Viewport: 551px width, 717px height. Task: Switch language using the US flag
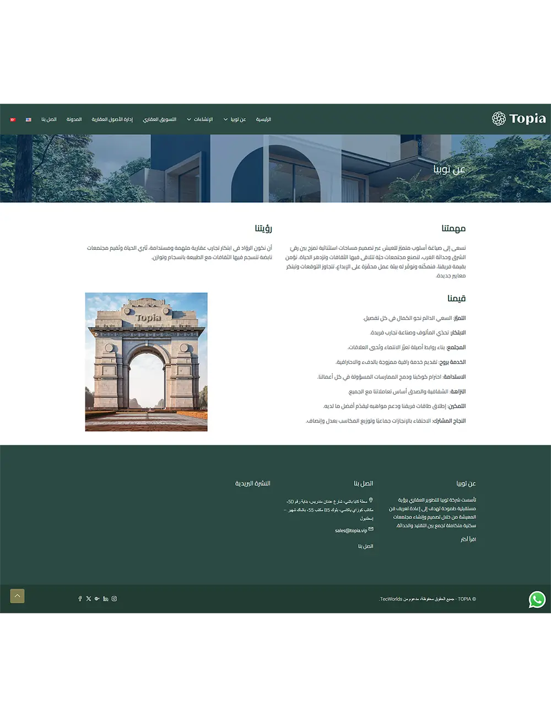(x=29, y=120)
